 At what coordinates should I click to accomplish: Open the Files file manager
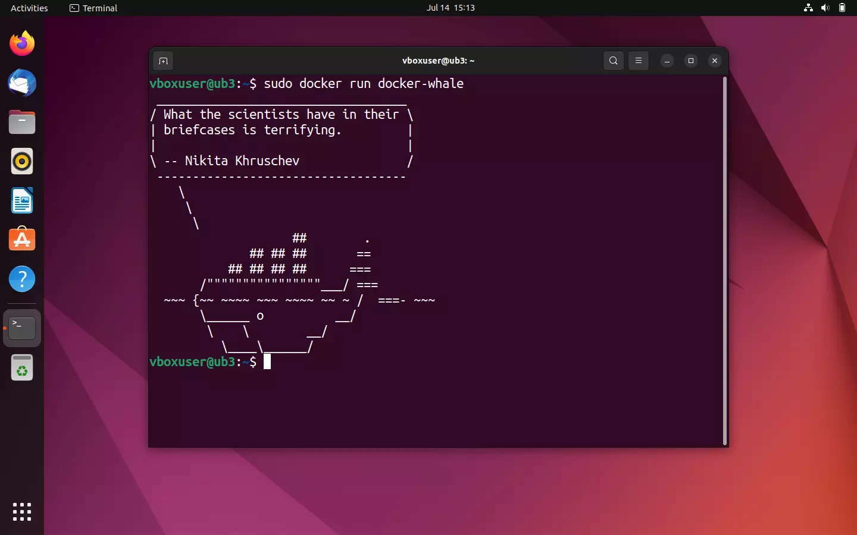pyautogui.click(x=21, y=122)
